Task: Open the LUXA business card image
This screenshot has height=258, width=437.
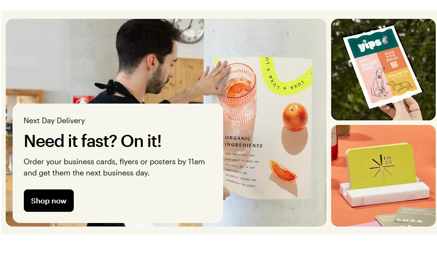Action: pyautogui.click(x=383, y=175)
